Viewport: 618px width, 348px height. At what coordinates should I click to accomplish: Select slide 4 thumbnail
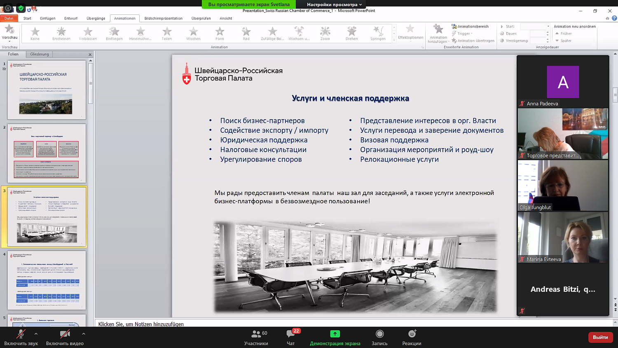point(47,280)
